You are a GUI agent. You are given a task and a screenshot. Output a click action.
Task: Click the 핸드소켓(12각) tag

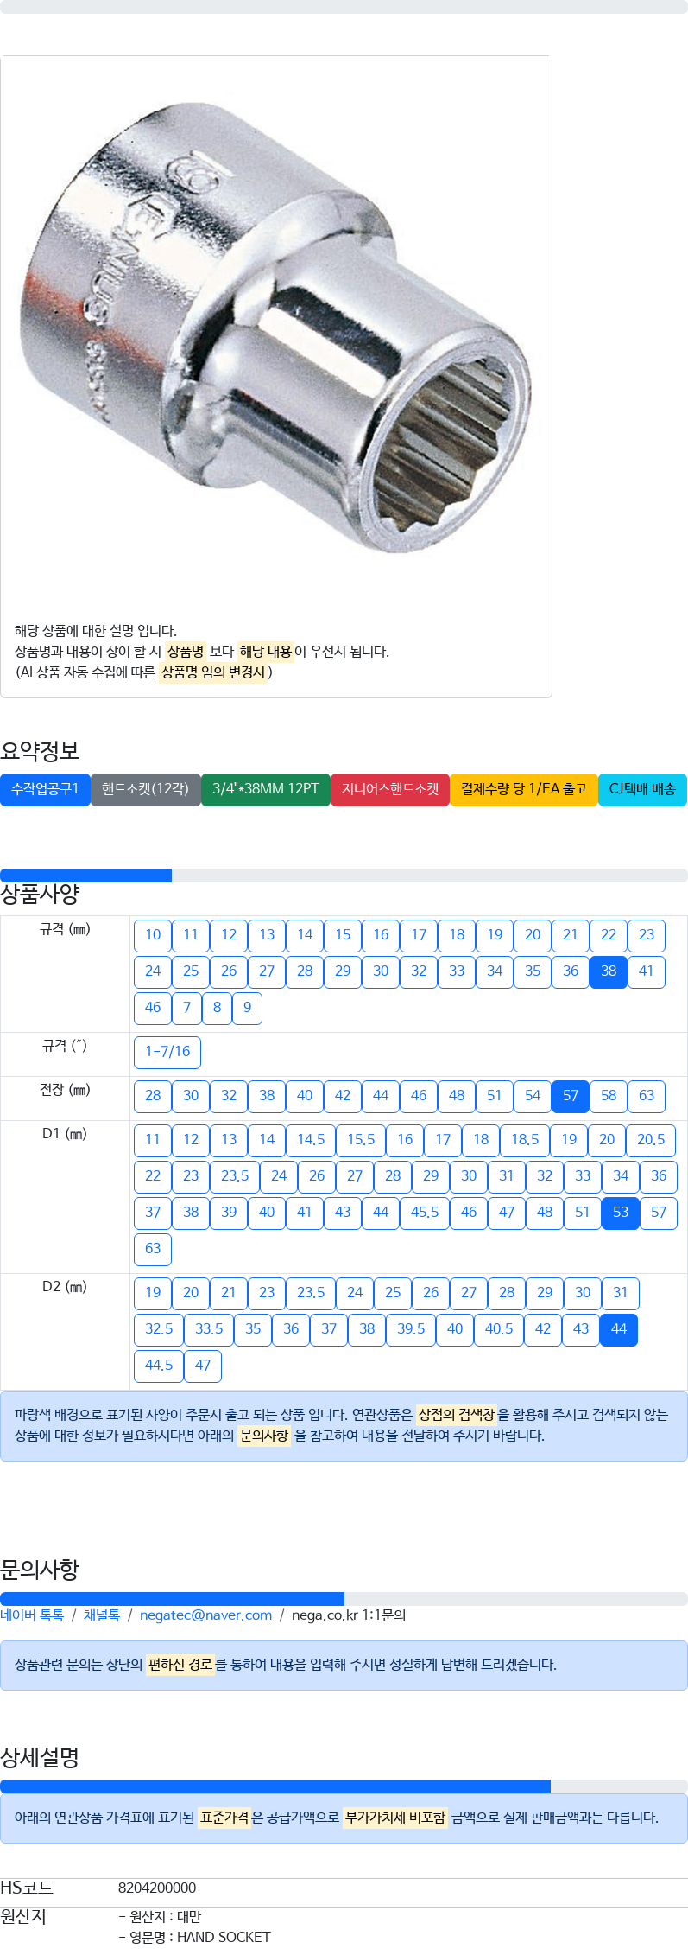145,789
